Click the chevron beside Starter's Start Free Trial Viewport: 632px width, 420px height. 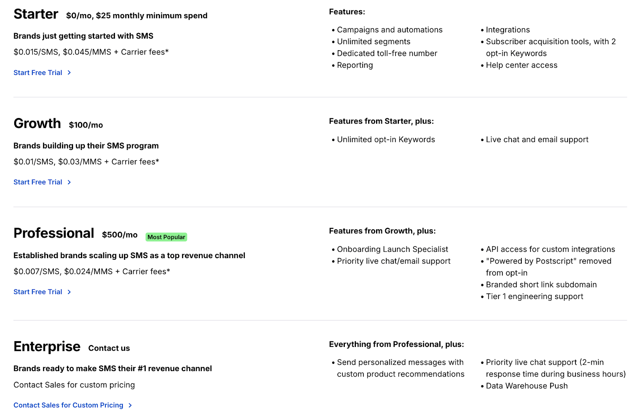pyautogui.click(x=69, y=73)
